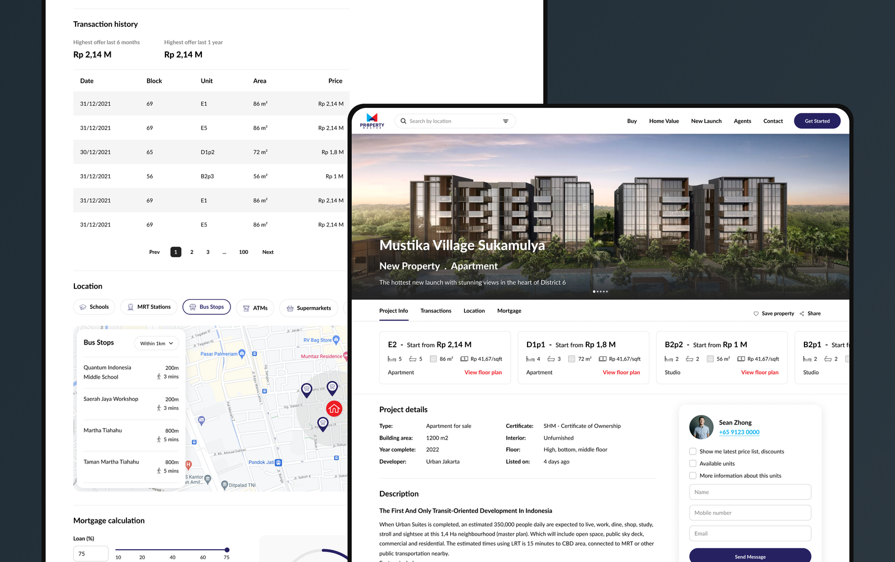The image size is (895, 562).
Task: Click the pagination ellipsis for more pages
Action: [224, 252]
